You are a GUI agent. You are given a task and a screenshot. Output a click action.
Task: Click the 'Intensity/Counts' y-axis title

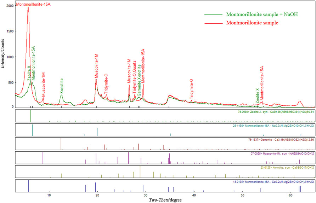coord(2,53)
